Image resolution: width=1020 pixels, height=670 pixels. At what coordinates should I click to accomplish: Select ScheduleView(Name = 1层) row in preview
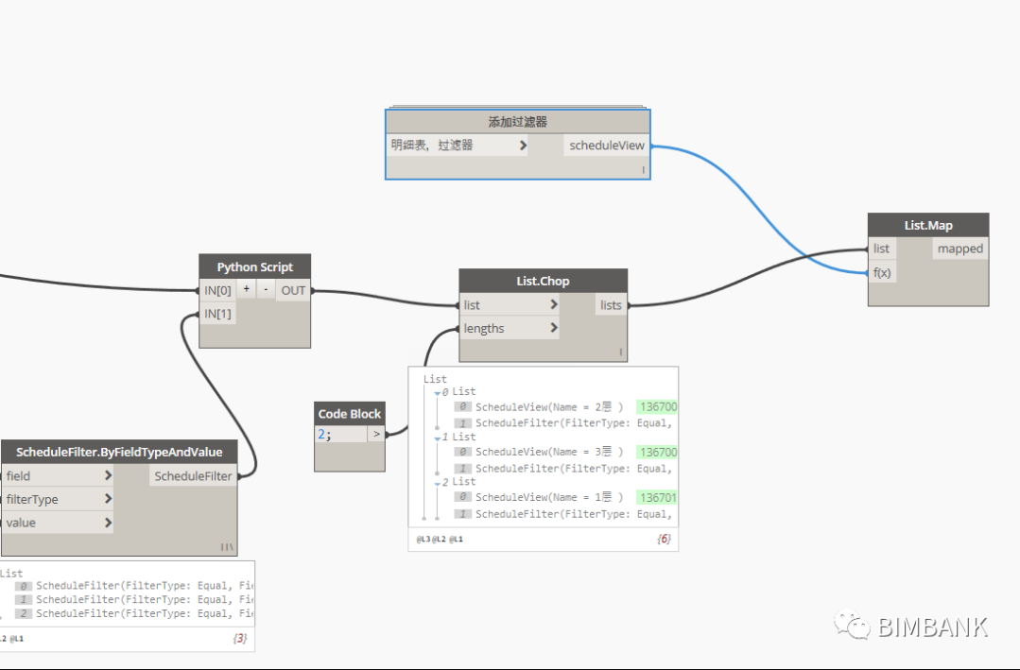coord(549,497)
